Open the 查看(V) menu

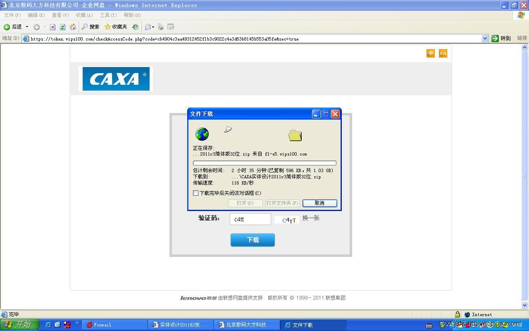point(60,15)
